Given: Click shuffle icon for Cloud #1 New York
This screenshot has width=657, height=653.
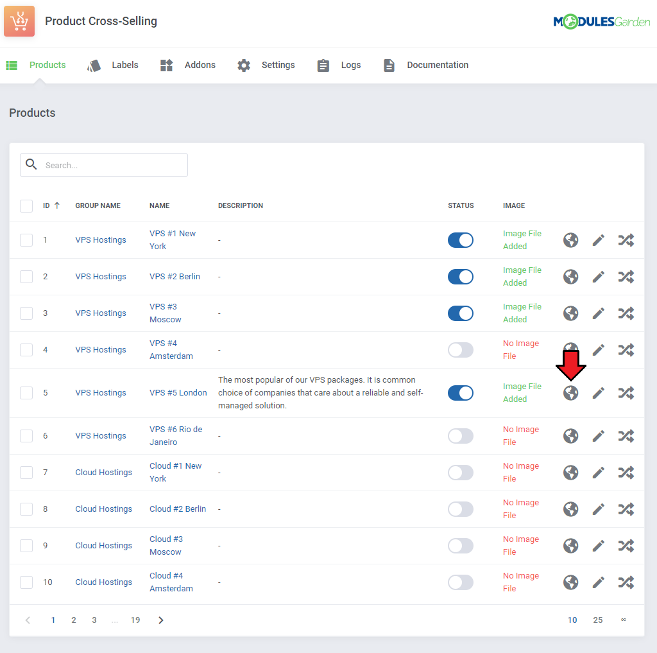Looking at the screenshot, I should point(626,472).
